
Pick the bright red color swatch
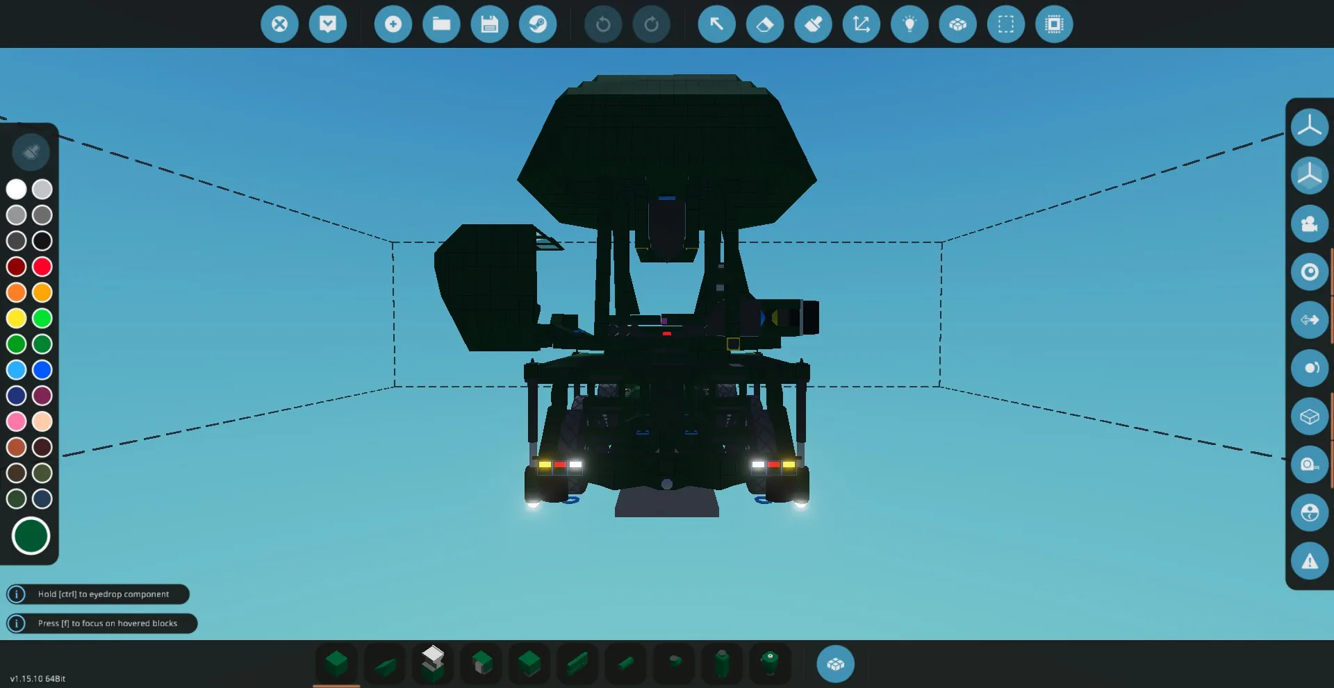point(42,267)
